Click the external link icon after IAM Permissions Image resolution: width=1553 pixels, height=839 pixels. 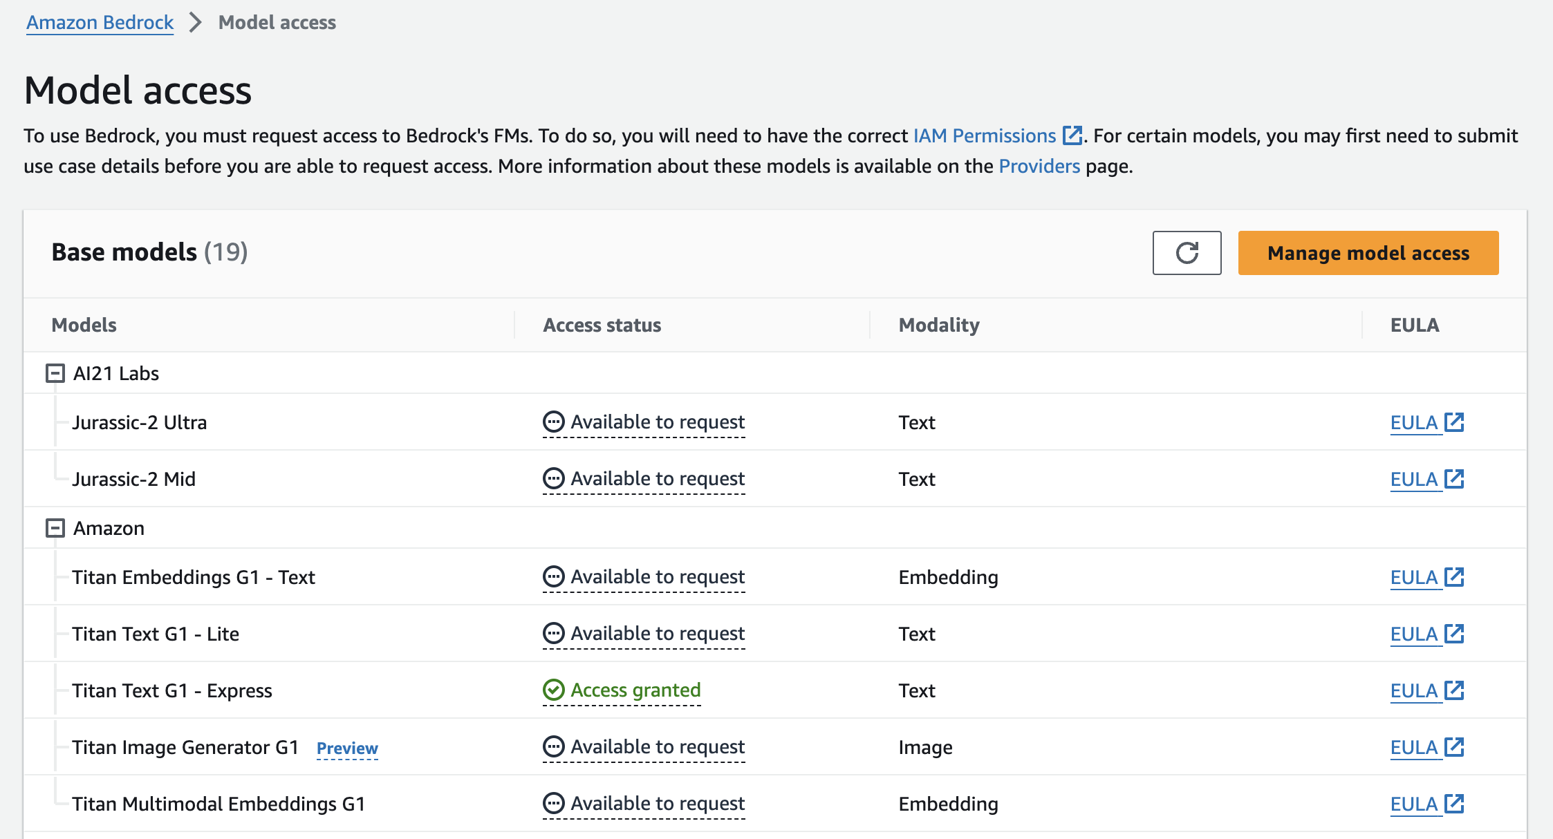pyautogui.click(x=1071, y=135)
